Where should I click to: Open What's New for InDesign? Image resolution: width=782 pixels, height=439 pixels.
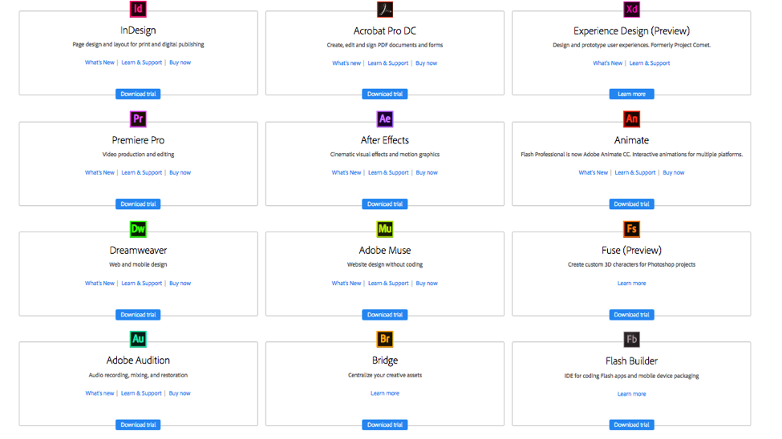(99, 62)
